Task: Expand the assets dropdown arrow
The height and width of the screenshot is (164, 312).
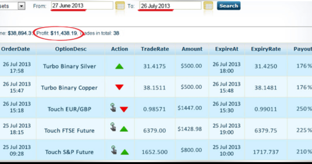Action: (22, 6)
